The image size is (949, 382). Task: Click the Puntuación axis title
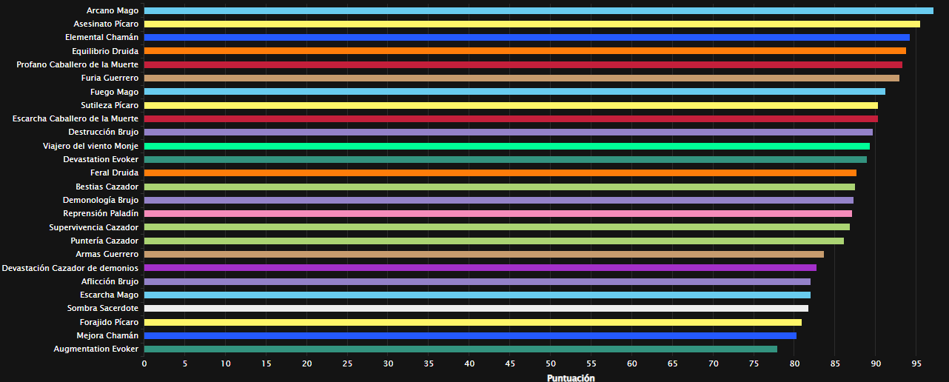[571, 378]
